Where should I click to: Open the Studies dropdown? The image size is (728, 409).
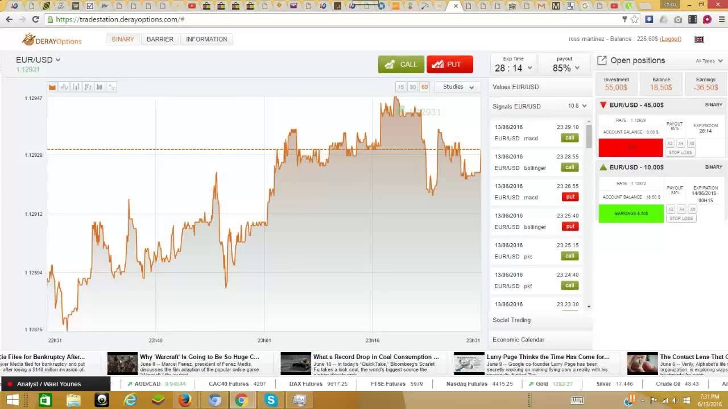(458, 87)
